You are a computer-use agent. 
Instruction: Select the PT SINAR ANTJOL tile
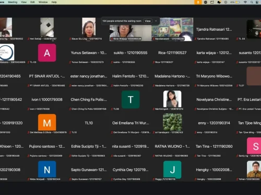[47, 76]
